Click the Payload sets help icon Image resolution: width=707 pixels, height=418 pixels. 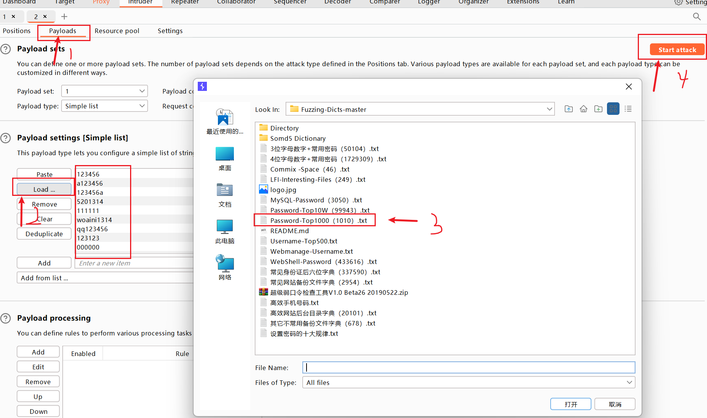pos(6,49)
